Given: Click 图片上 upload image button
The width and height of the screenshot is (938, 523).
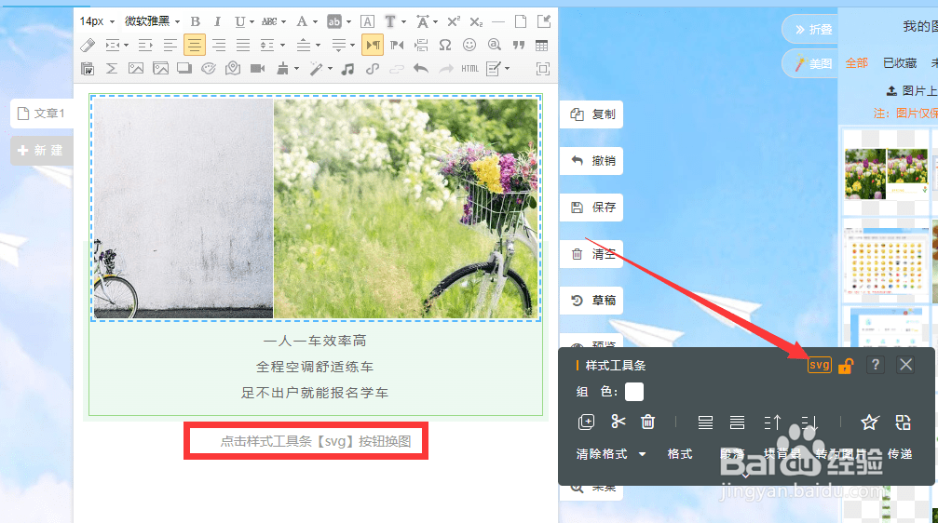Looking at the screenshot, I should (912, 90).
